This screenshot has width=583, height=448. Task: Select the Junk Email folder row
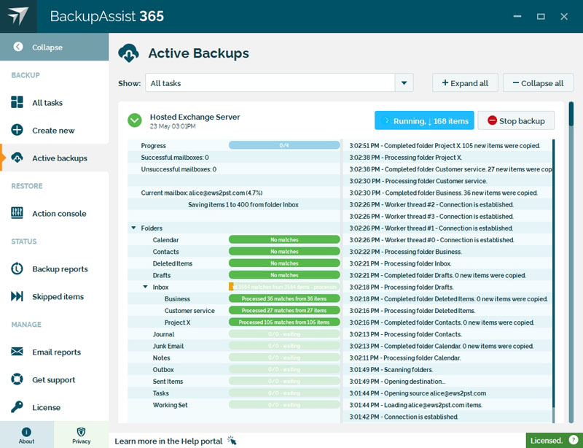[233, 346]
